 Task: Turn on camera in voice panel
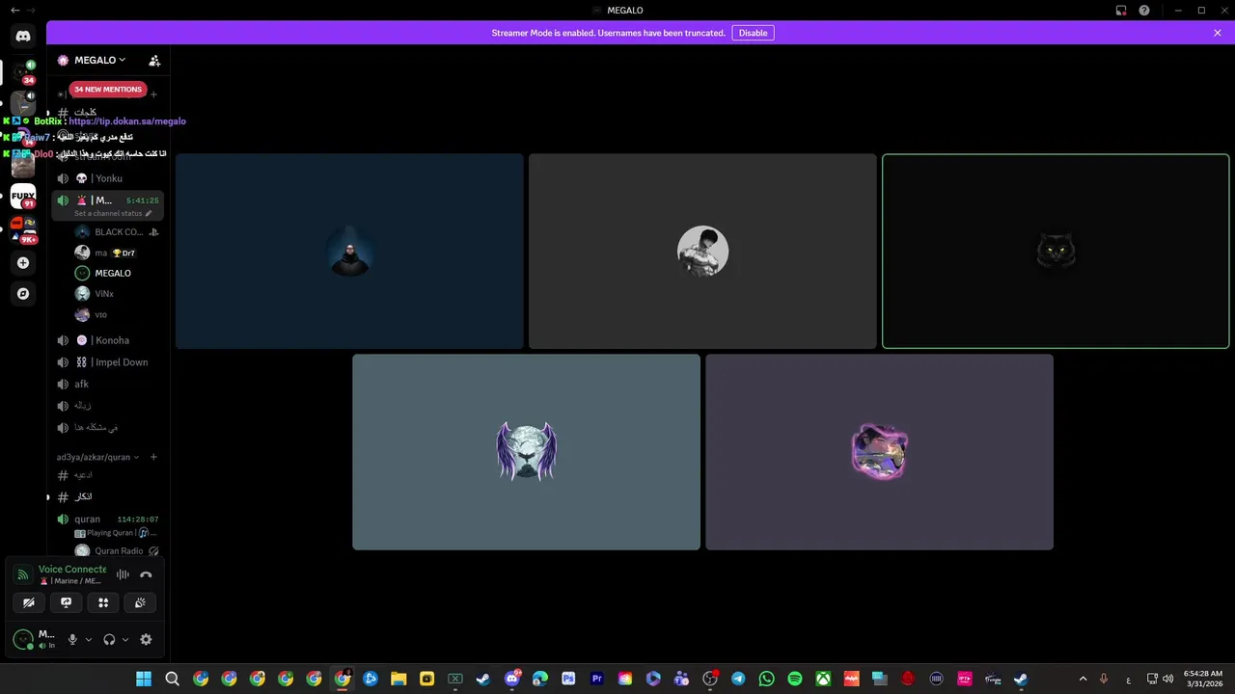(29, 602)
